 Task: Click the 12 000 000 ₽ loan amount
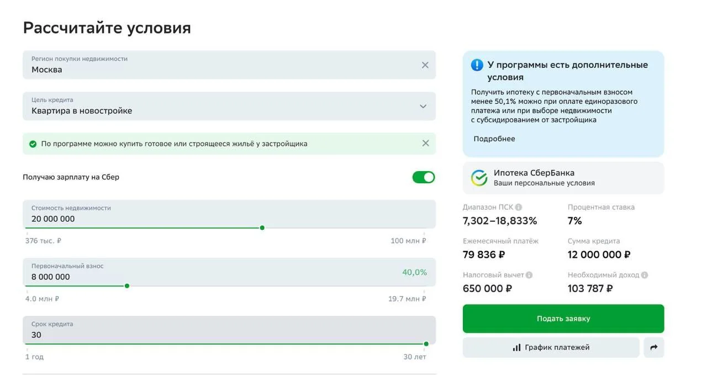click(599, 254)
